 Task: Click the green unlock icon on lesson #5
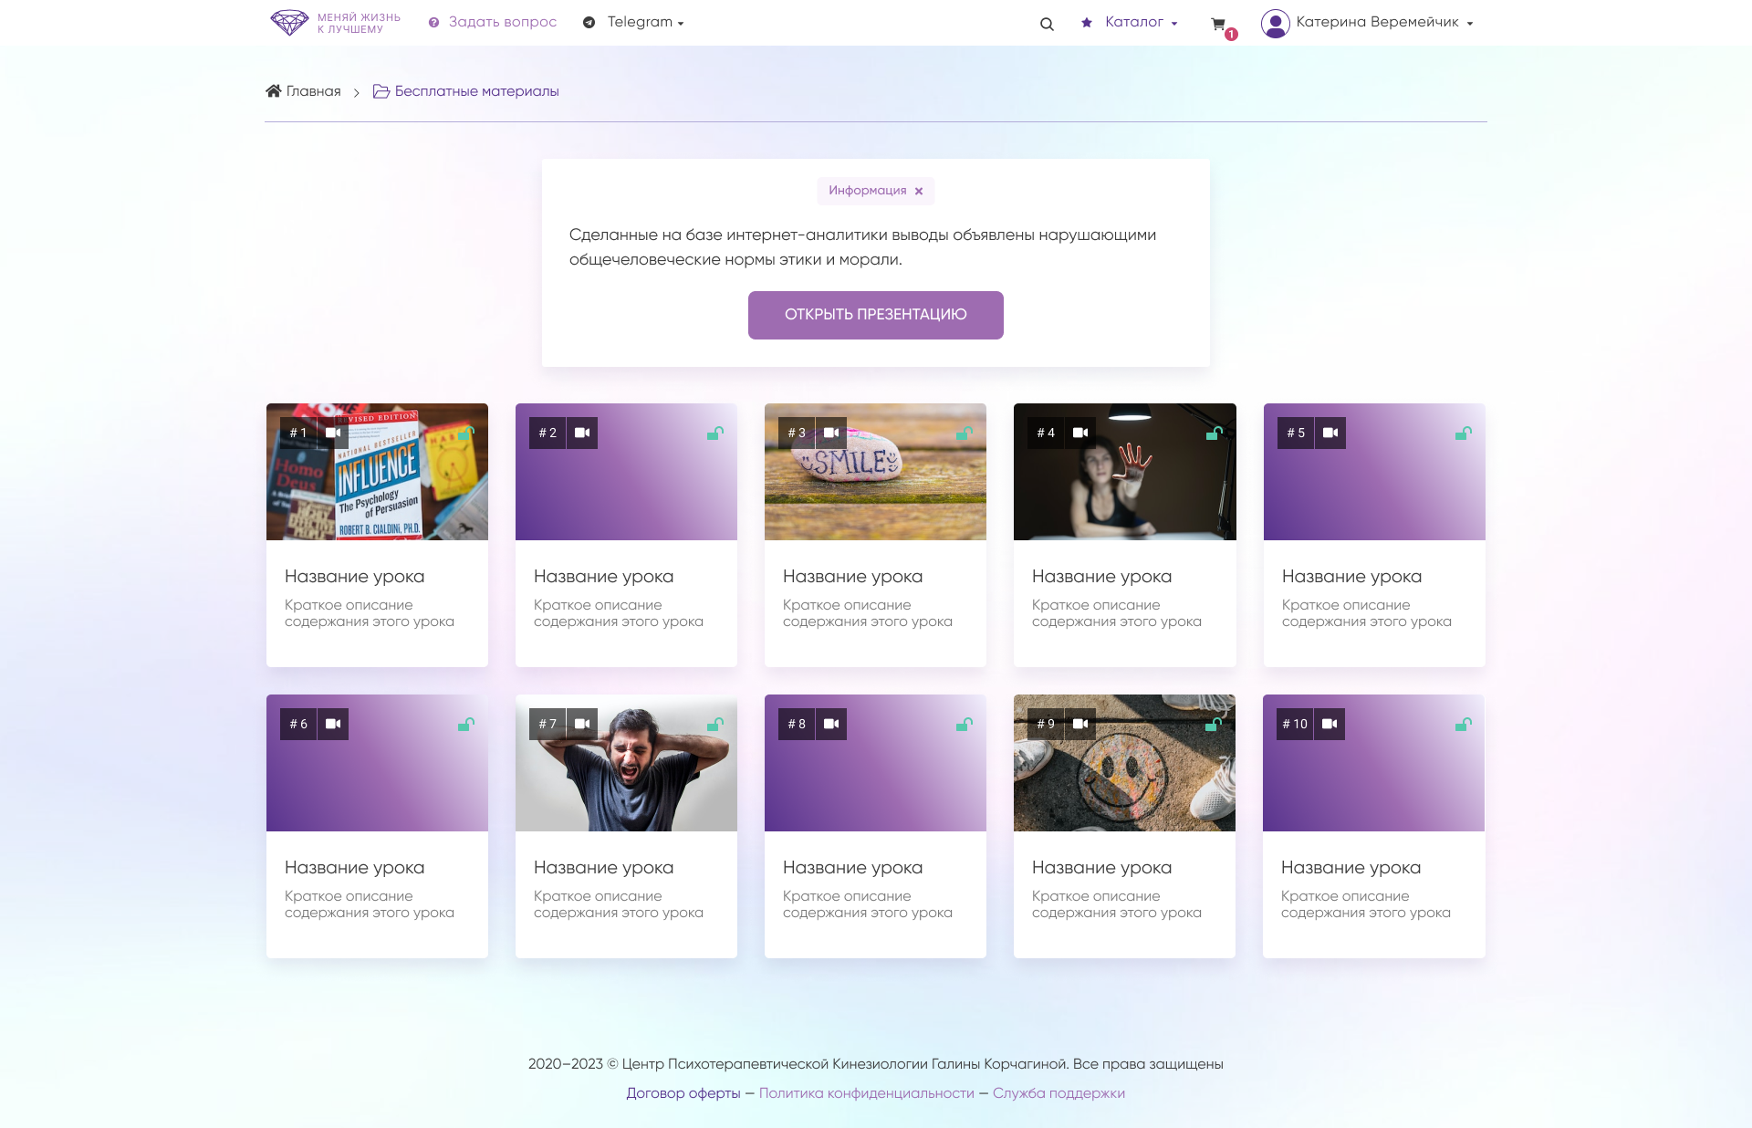1464,433
